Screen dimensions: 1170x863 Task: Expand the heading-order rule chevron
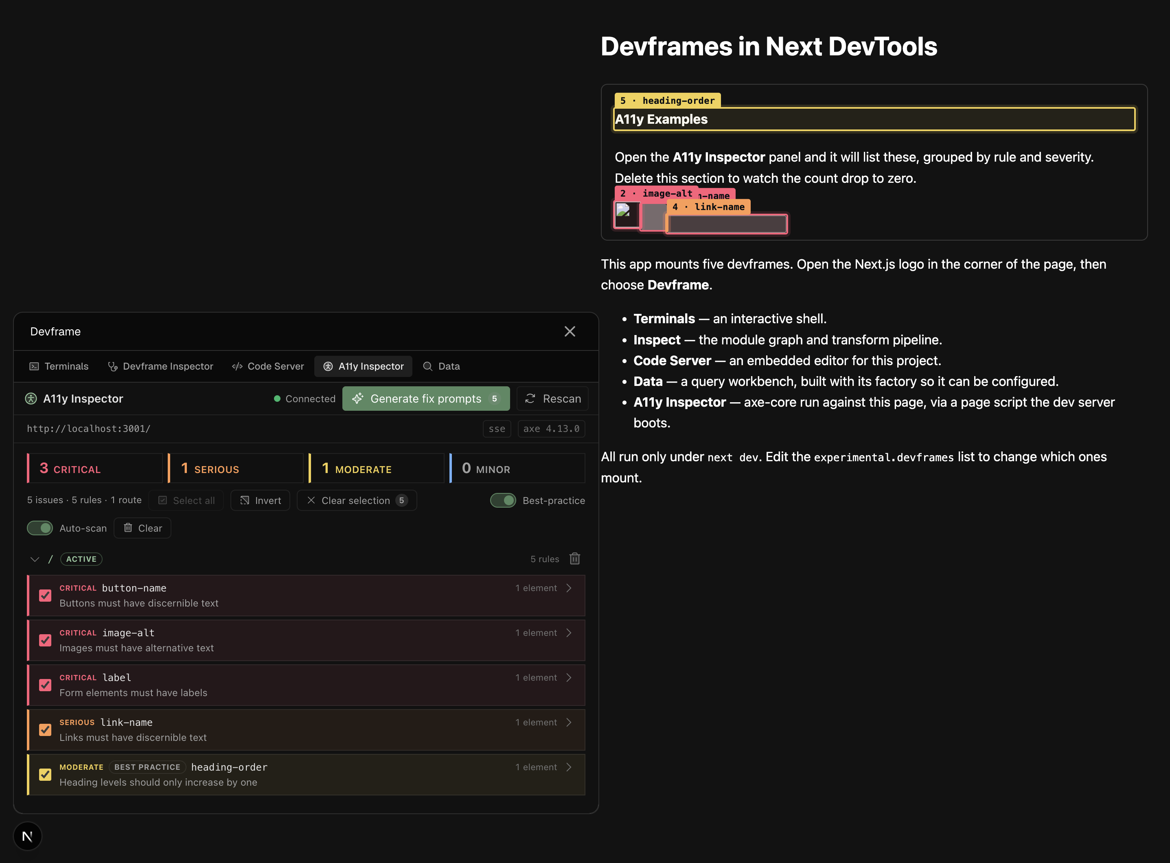[x=570, y=767]
